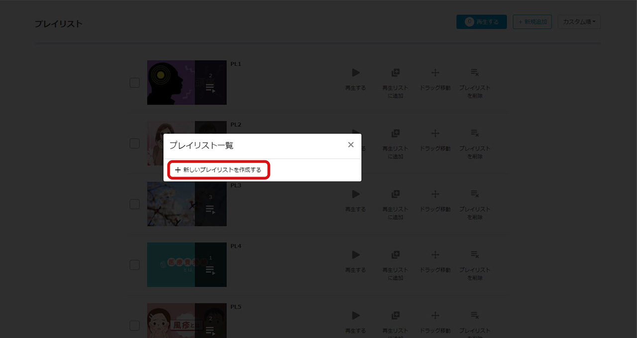Tick the PL1 playlist checkbox

tap(134, 83)
